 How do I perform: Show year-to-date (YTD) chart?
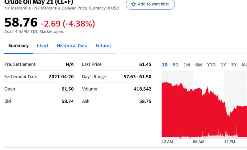tap(211, 65)
